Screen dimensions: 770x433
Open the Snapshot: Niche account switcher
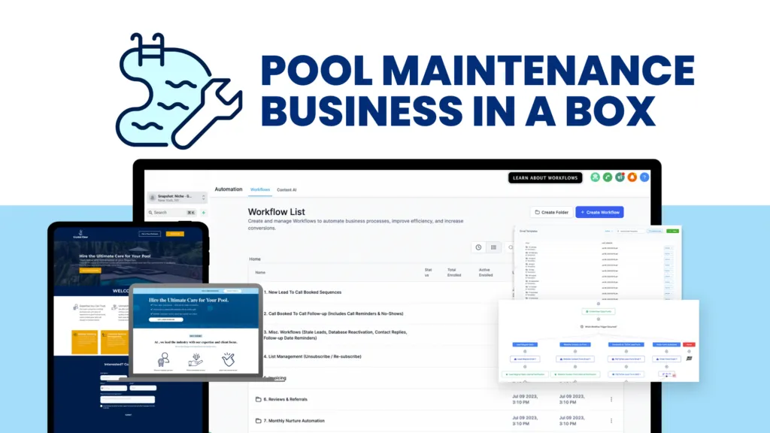177,198
